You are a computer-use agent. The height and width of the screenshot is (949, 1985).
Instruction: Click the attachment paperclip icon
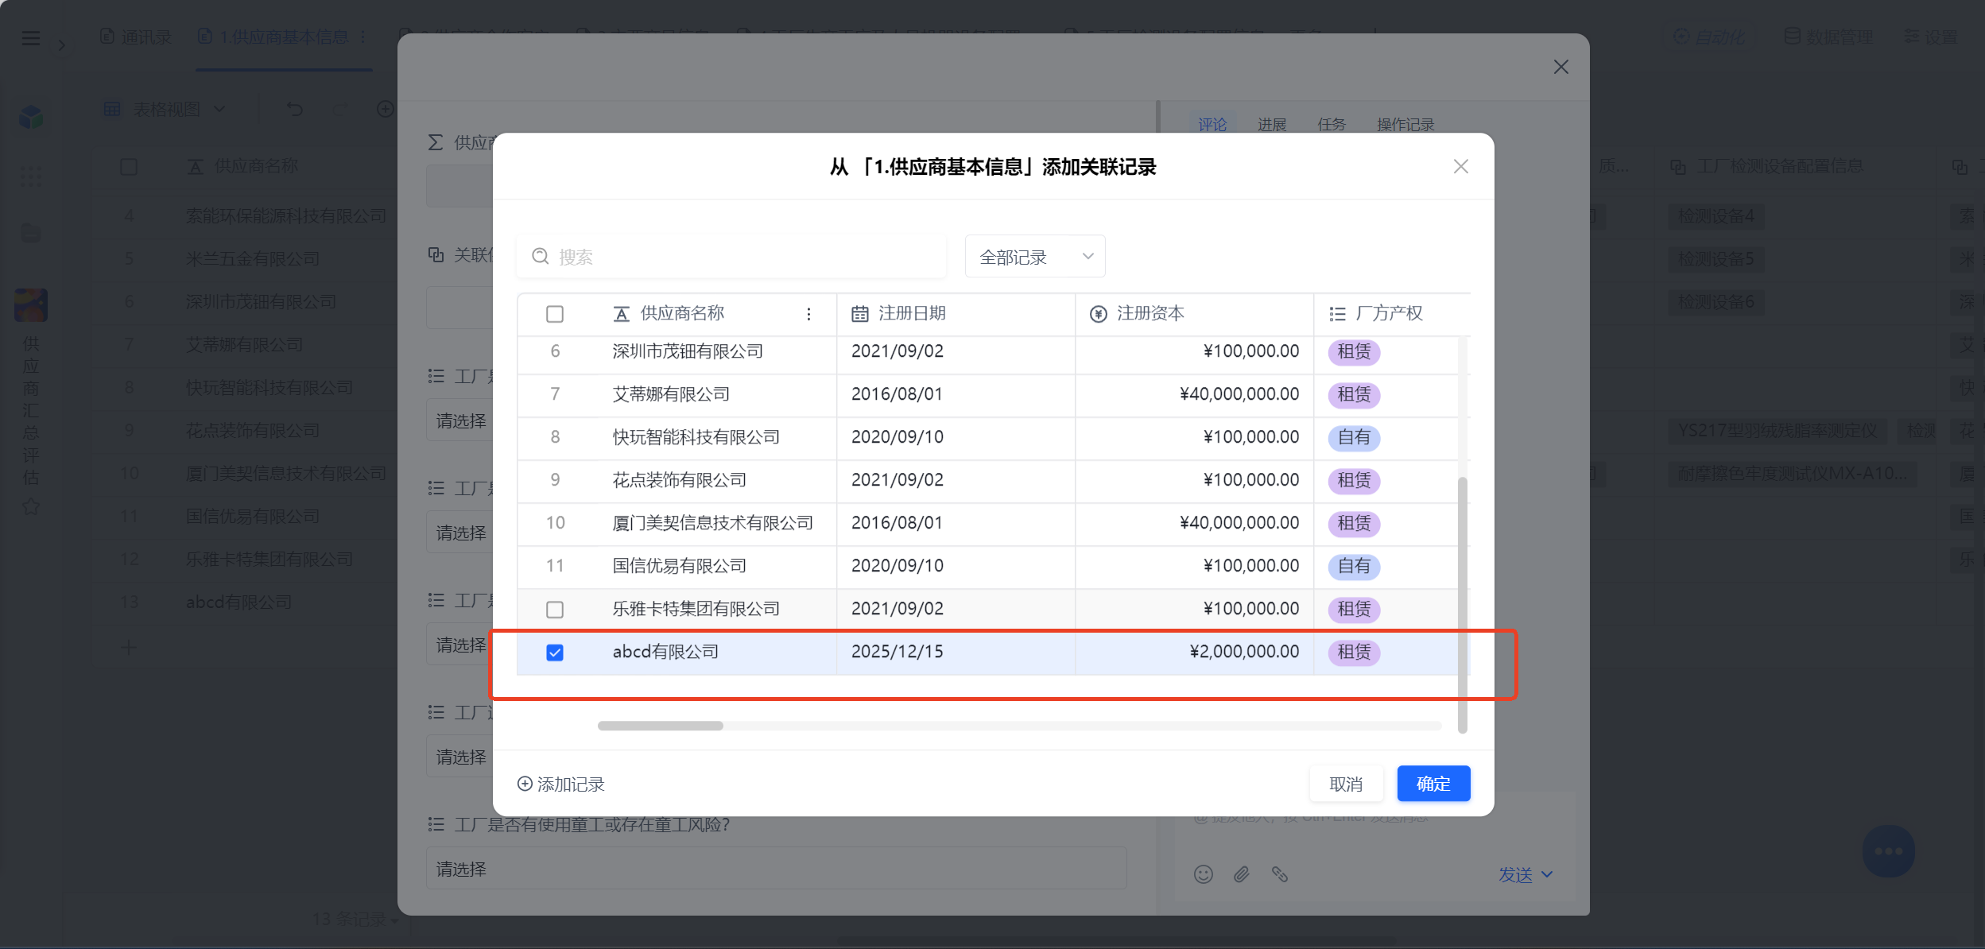pyautogui.click(x=1242, y=874)
